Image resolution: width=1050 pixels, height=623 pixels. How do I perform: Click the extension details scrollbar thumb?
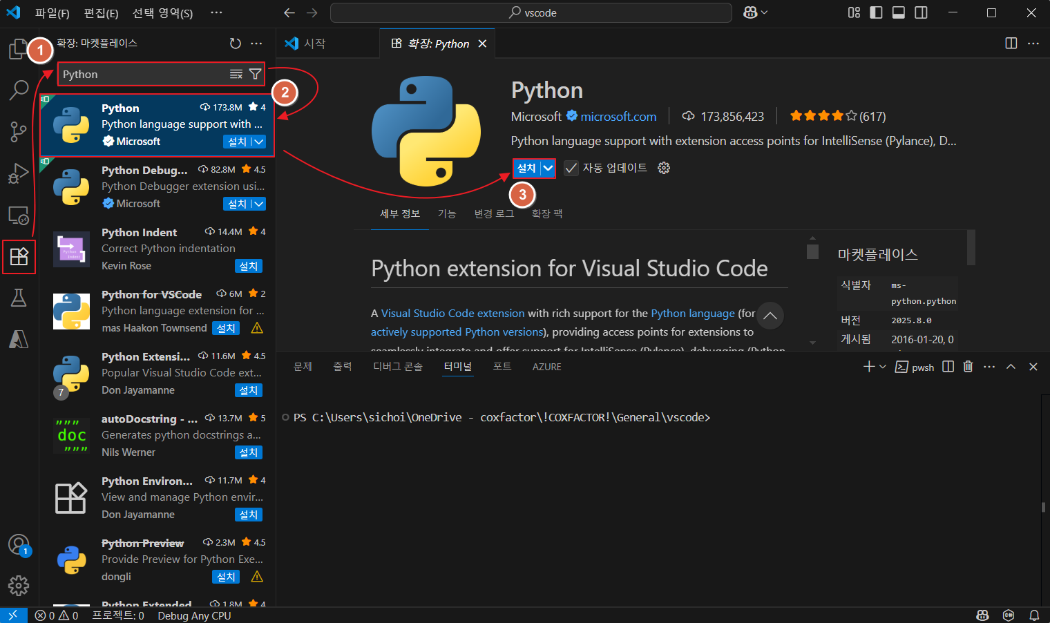click(812, 251)
